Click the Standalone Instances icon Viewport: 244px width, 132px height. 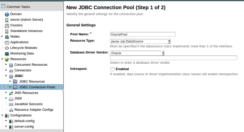[7, 31]
